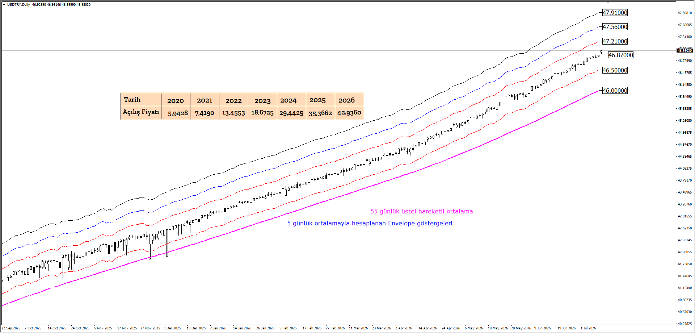Open the chart menu arrow beside USDTRY,Daily

click(x=4, y=5)
